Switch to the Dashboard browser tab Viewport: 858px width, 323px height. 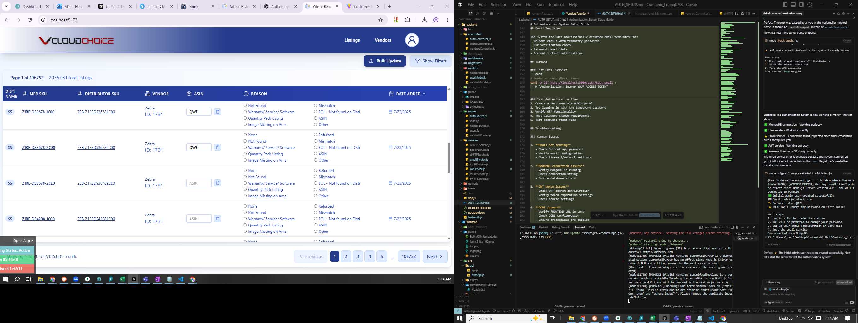tap(32, 6)
